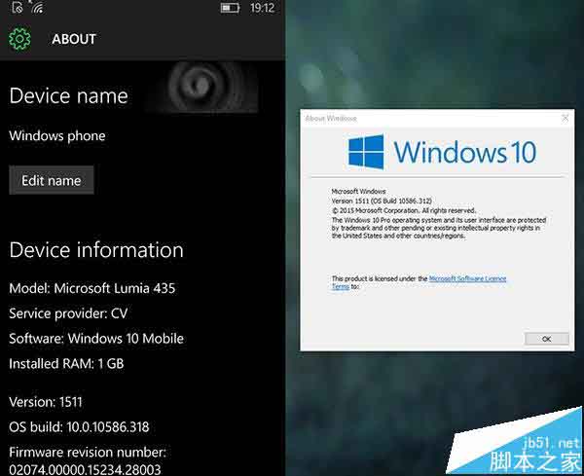The image size is (584, 476).
Task: Tap the Wi-Fi signal icon
Action: 36,8
